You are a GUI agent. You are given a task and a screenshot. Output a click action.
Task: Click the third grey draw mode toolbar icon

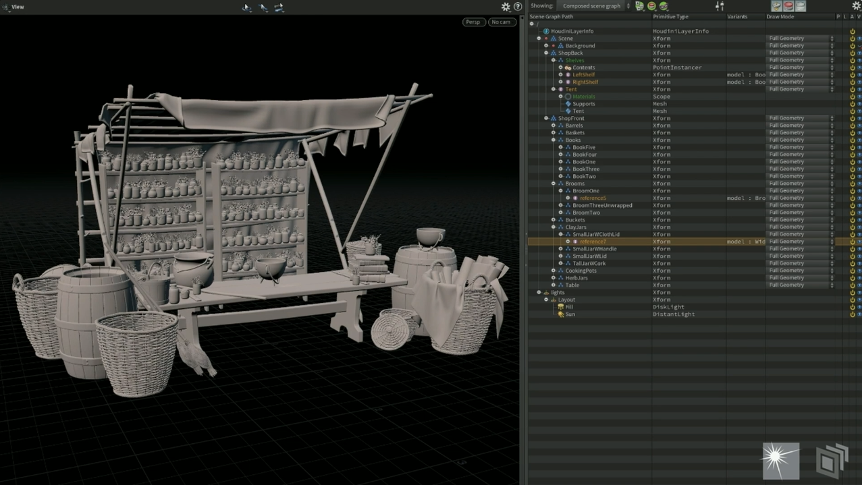[x=801, y=6]
